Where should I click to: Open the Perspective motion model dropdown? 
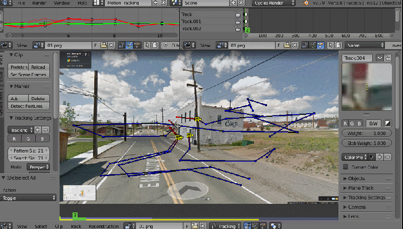point(38,167)
